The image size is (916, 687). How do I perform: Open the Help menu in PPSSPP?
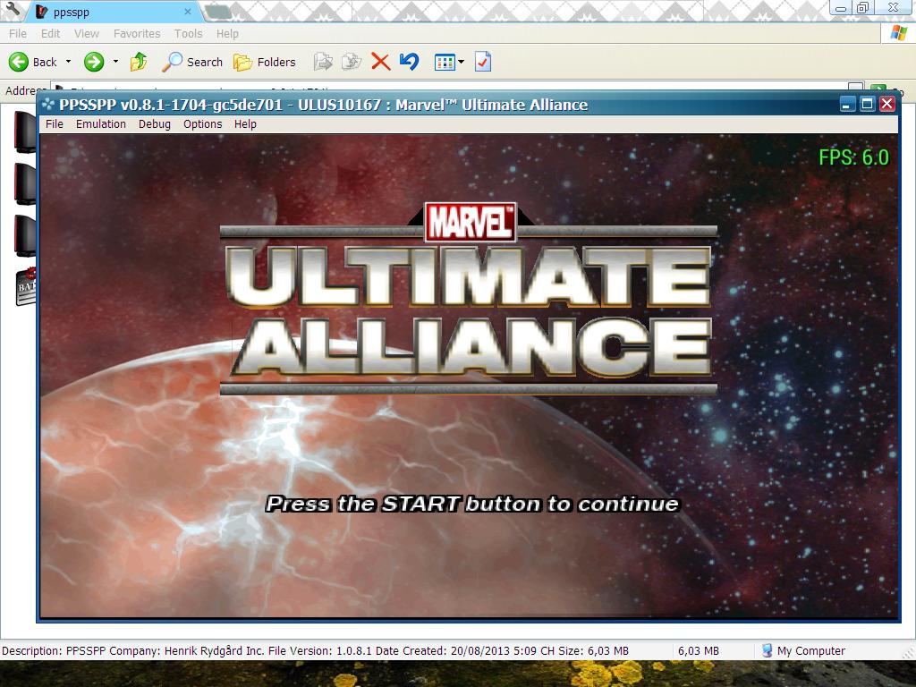pyautogui.click(x=245, y=124)
